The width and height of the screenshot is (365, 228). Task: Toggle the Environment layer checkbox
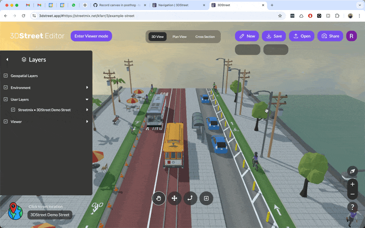[x=6, y=88]
